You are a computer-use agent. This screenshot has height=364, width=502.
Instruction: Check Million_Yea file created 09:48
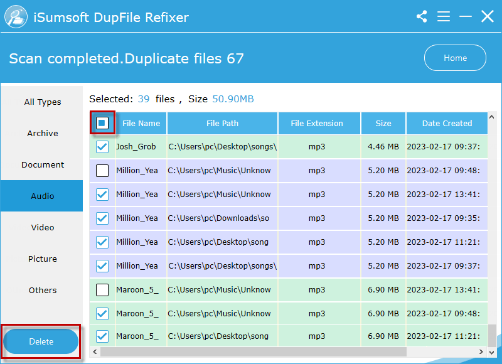coord(102,171)
